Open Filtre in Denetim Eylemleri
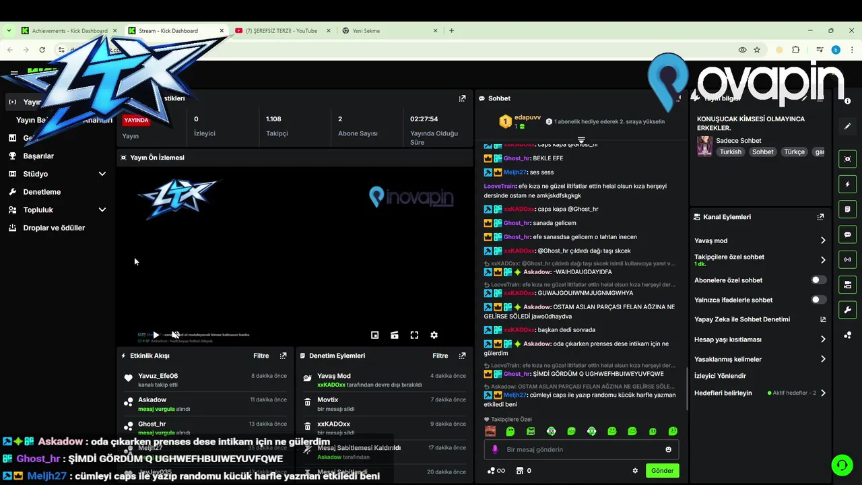Screen dimensions: 862x485 pos(440,356)
